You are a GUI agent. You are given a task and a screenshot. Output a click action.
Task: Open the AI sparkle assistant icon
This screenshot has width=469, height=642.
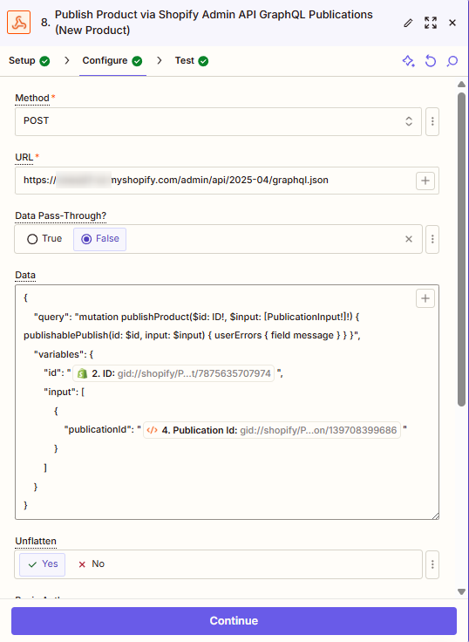pyautogui.click(x=409, y=61)
